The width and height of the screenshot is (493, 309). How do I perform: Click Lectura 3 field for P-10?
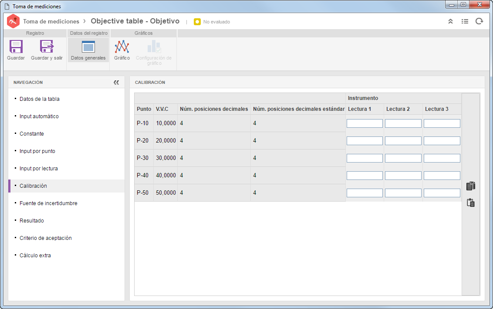coord(442,123)
